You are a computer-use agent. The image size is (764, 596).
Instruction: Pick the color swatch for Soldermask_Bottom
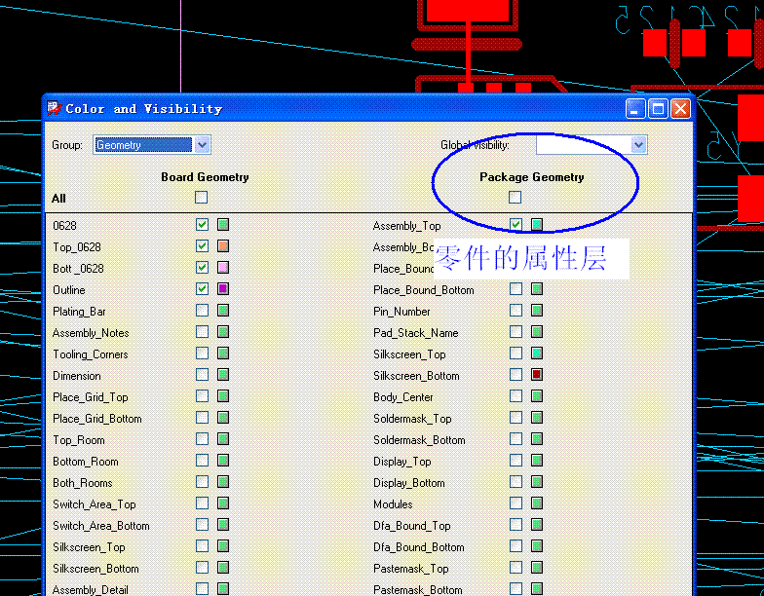pos(537,438)
